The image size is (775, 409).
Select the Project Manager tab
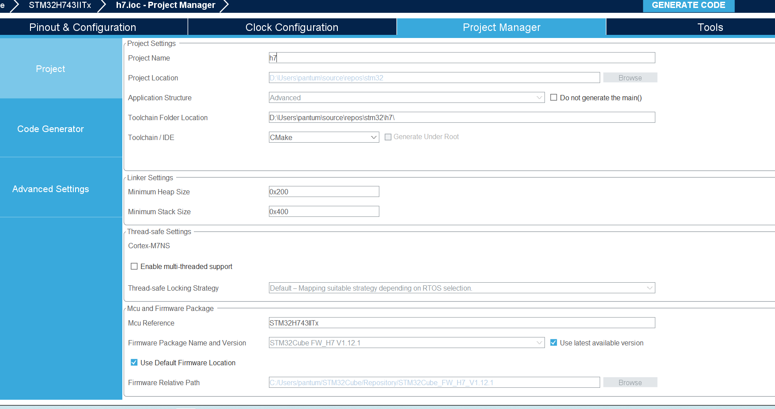pos(501,27)
